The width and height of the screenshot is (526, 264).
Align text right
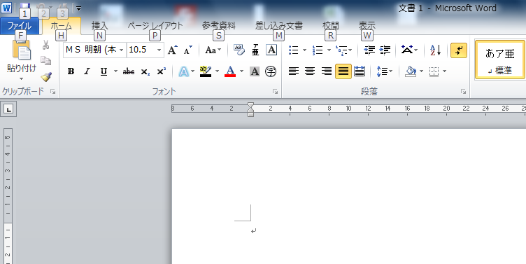click(327, 71)
